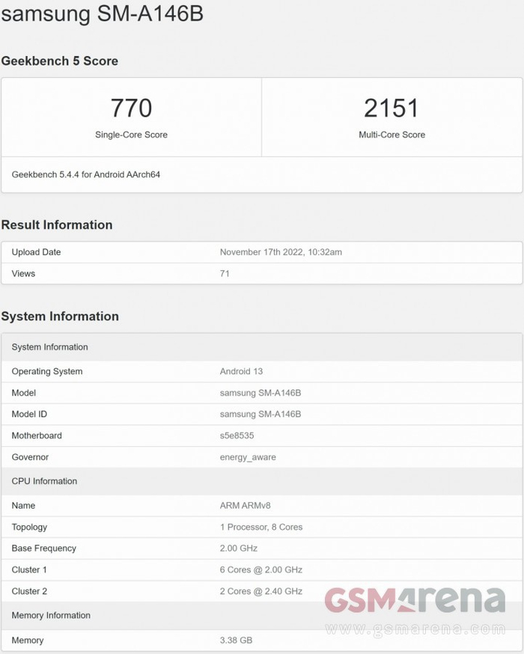Screen dimensions: 524x654
Task: Click the Operating System label
Action: [47, 371]
